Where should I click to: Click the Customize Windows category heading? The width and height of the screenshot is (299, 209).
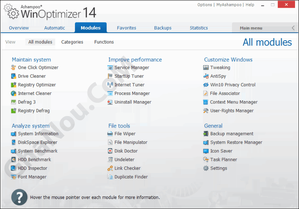click(228, 60)
